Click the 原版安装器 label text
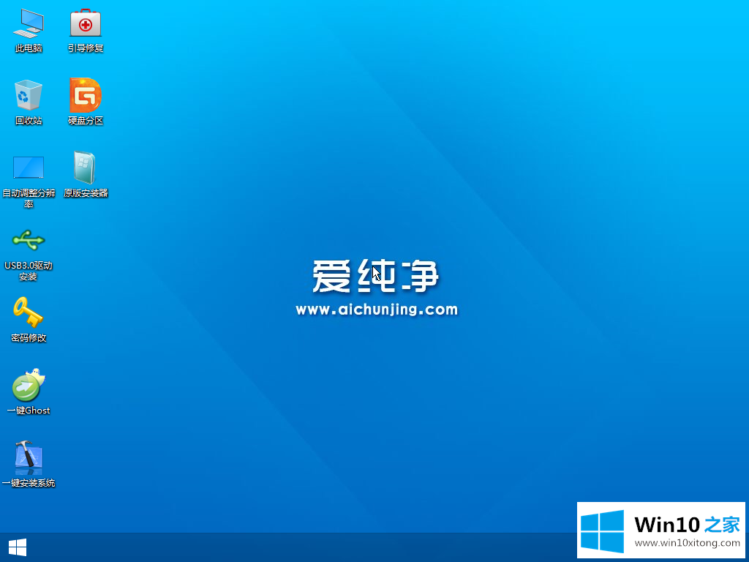The height and width of the screenshot is (562, 749). (86, 193)
